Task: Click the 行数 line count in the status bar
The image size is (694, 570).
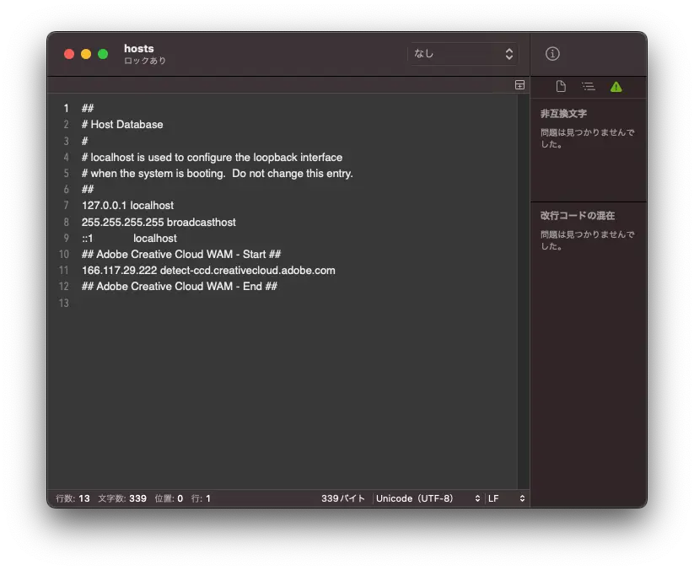Action: 73,498
